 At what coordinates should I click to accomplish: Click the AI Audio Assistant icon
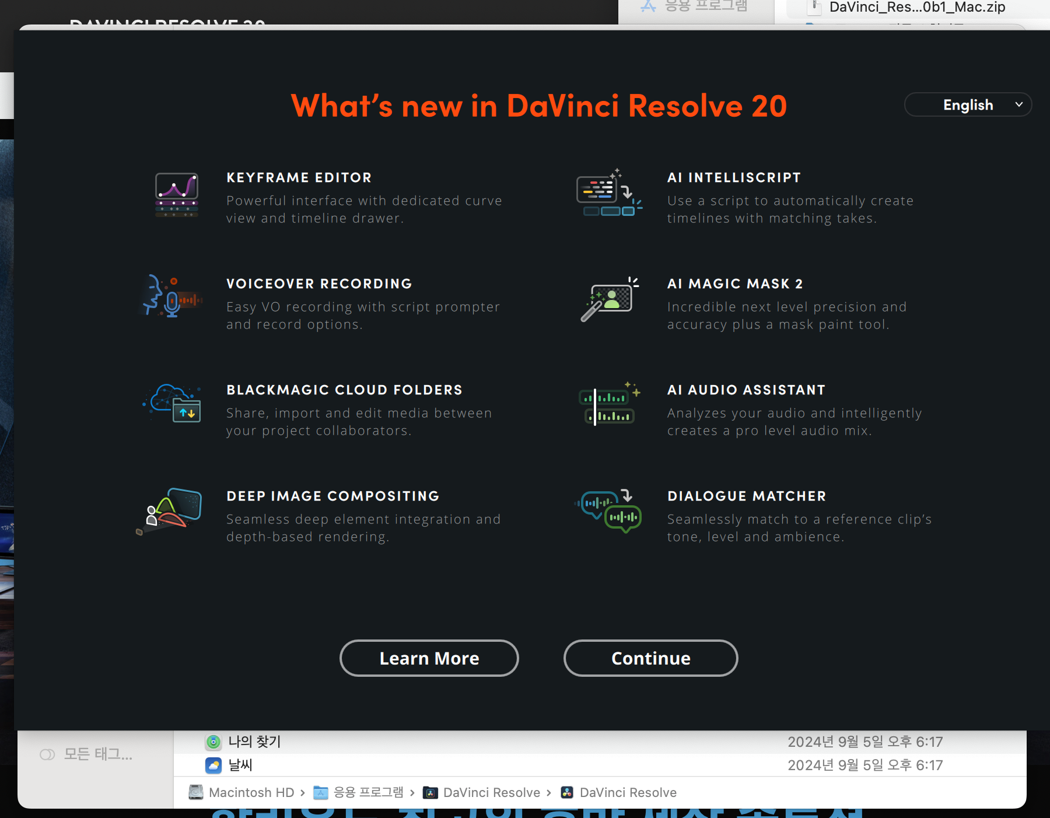coord(609,404)
